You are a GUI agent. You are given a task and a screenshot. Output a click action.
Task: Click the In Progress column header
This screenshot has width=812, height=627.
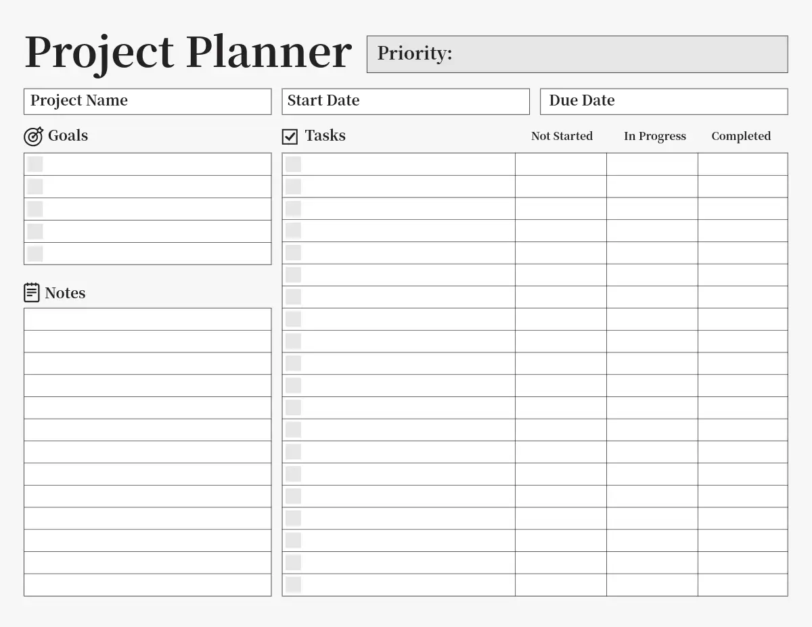coord(654,136)
